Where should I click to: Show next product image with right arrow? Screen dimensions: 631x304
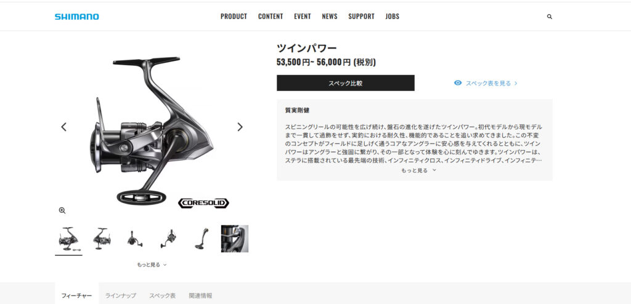240,127
